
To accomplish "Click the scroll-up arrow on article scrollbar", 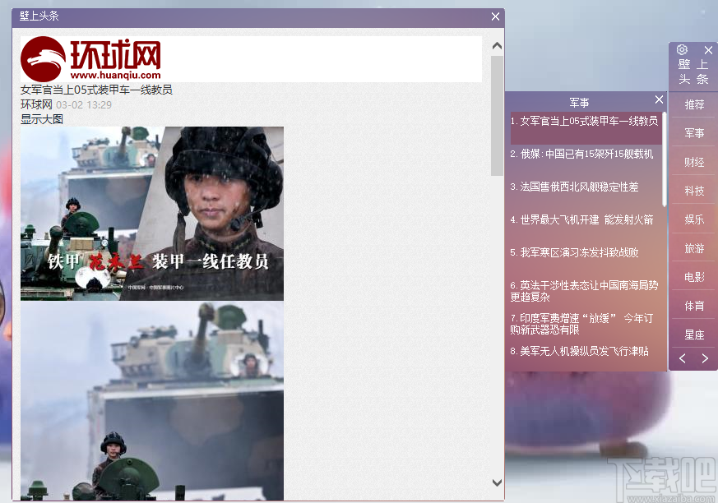I will click(x=495, y=45).
